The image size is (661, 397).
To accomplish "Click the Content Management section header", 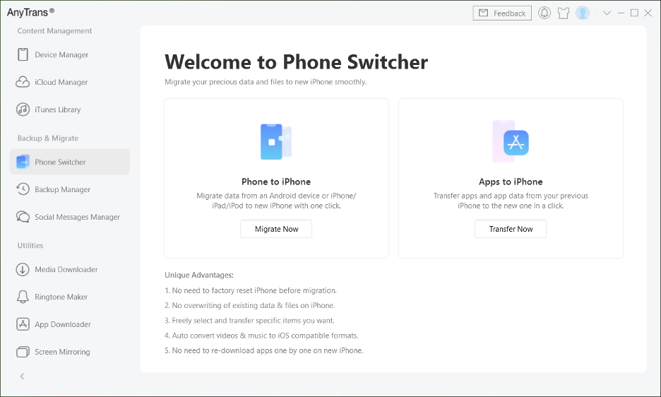I will coord(54,31).
